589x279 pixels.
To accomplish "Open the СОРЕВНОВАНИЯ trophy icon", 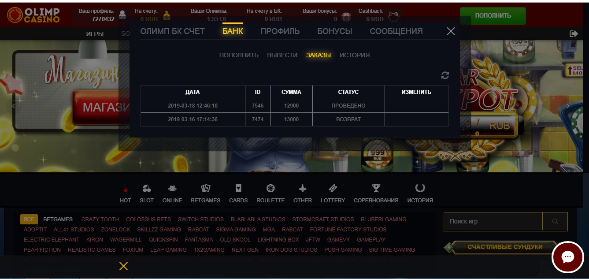I will [x=376, y=188].
